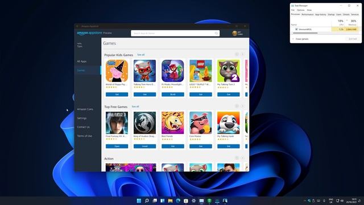Viewport: 364px width, 205px height.
Task: Open Task Manager File menu
Action: (x=293, y=10)
